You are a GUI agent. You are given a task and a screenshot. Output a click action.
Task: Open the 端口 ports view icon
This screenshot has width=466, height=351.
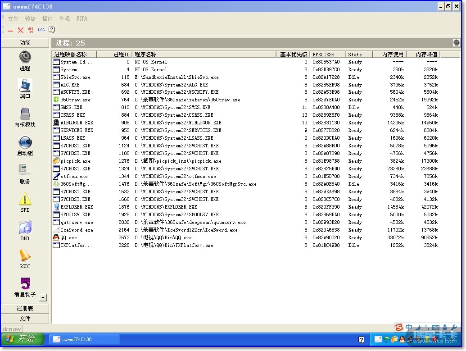coord(25,85)
